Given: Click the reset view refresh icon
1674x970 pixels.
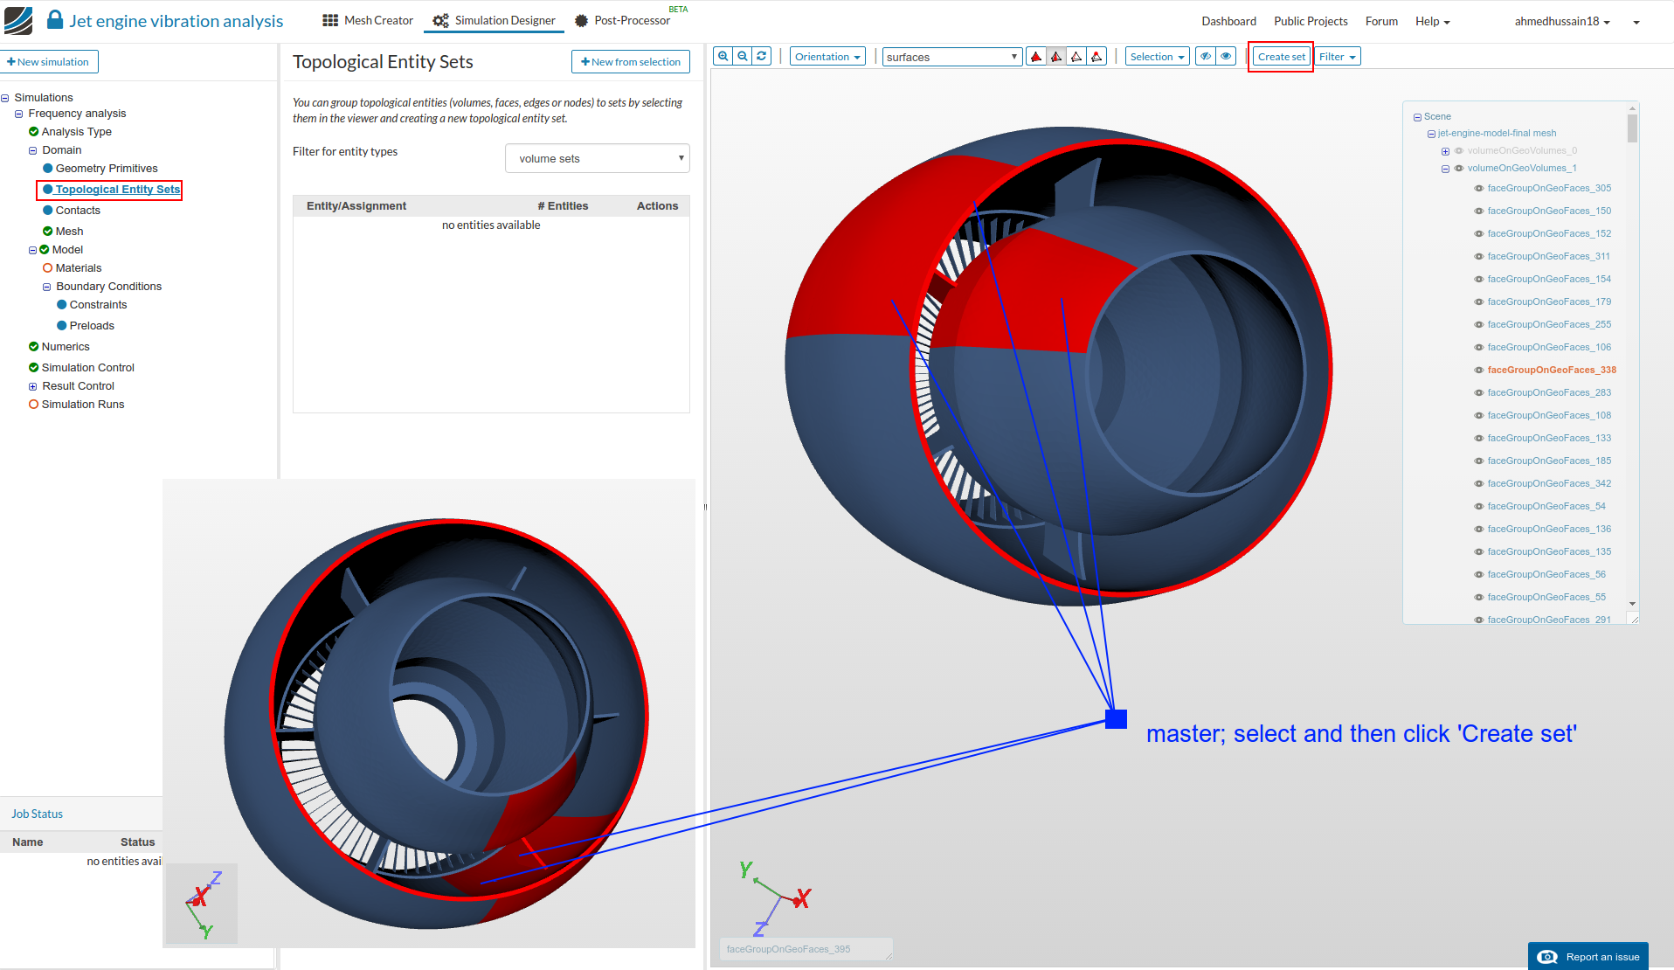Looking at the screenshot, I should point(762,57).
